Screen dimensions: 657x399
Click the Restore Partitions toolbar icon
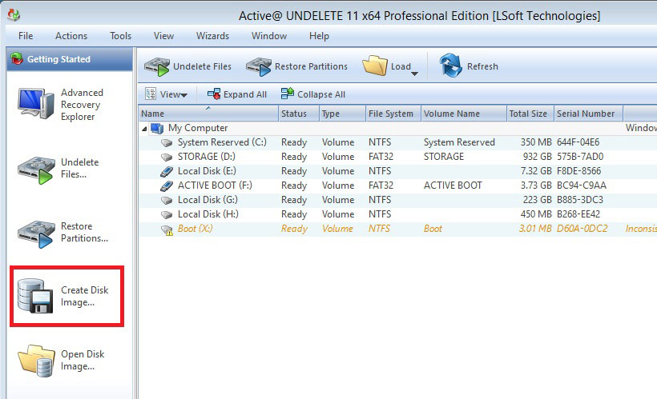point(259,67)
